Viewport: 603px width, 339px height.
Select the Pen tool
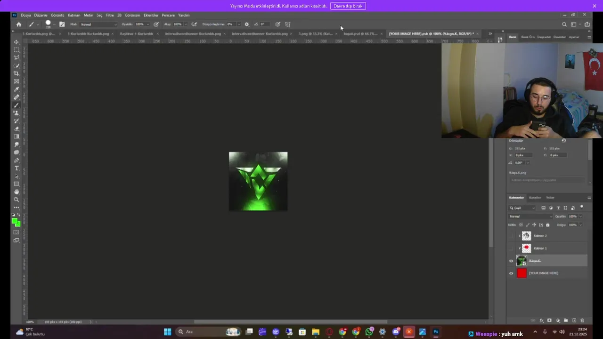(16, 160)
